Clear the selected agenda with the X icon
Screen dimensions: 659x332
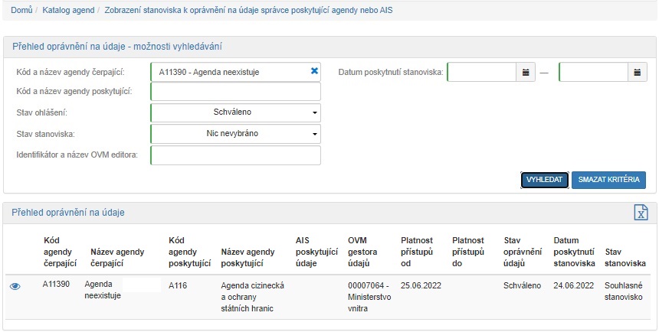click(x=314, y=71)
